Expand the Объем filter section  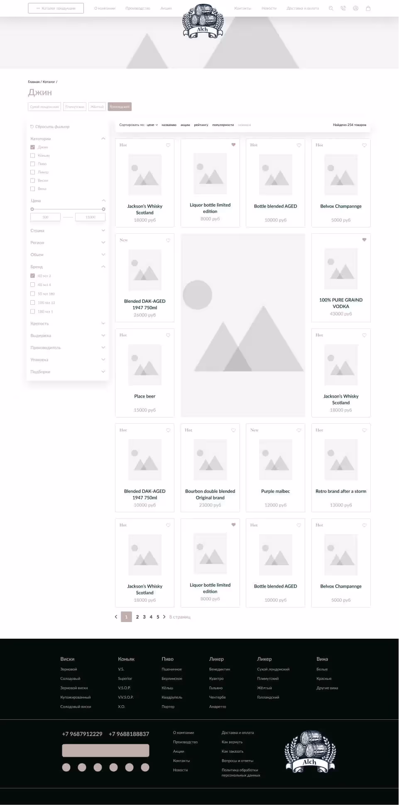(x=103, y=254)
